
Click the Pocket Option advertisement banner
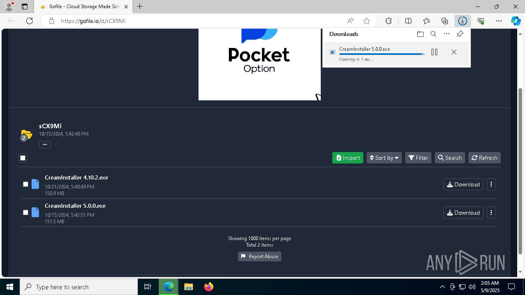pyautogui.click(x=260, y=64)
